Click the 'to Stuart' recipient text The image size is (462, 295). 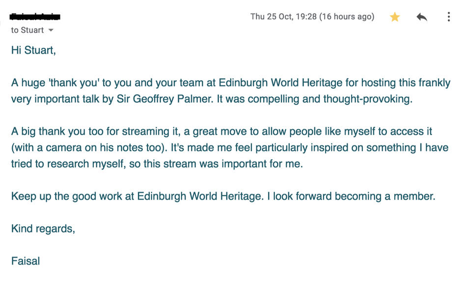[x=27, y=30]
